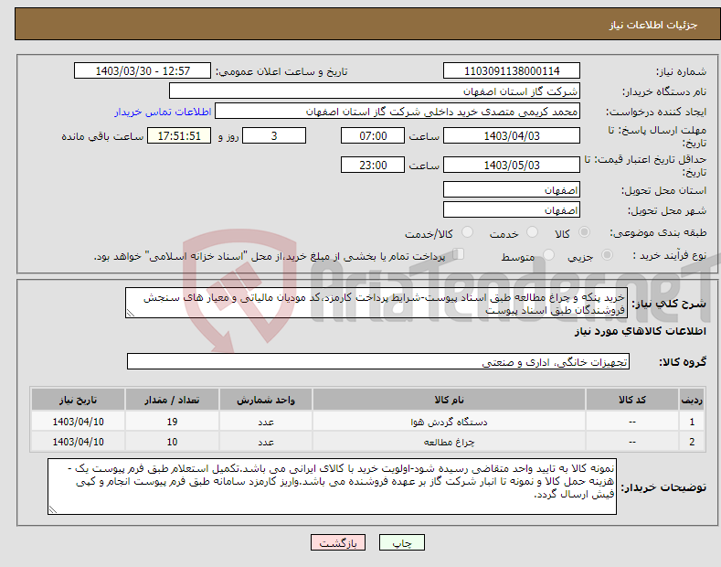The height and width of the screenshot is (567, 721).
Task: Click the عدد unit cell for دستگاه گردش هوا
Action: coord(266,422)
